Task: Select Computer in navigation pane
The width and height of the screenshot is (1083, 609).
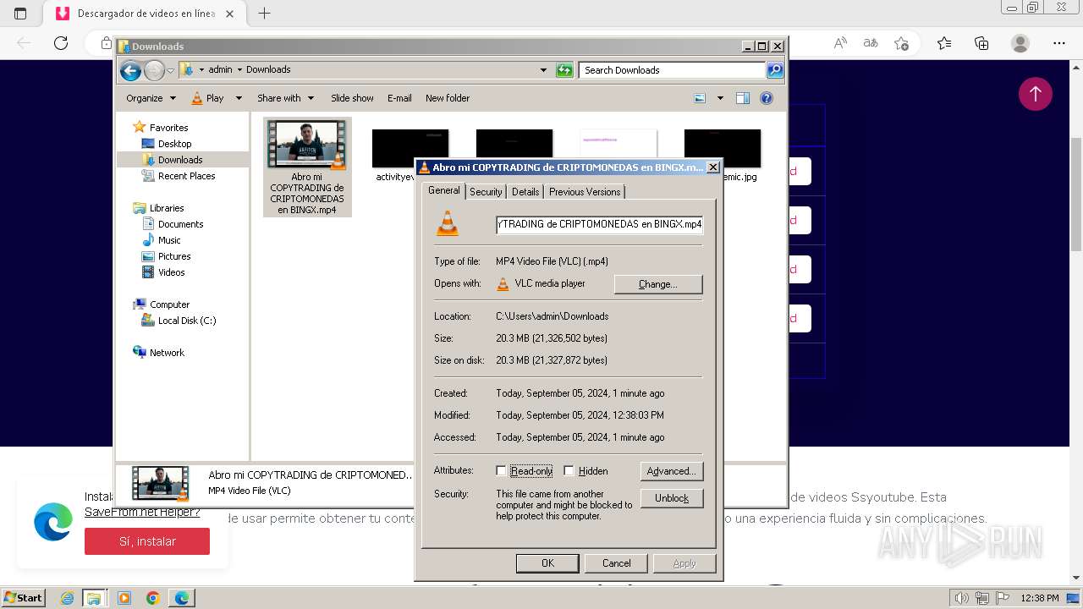Action: (x=169, y=304)
